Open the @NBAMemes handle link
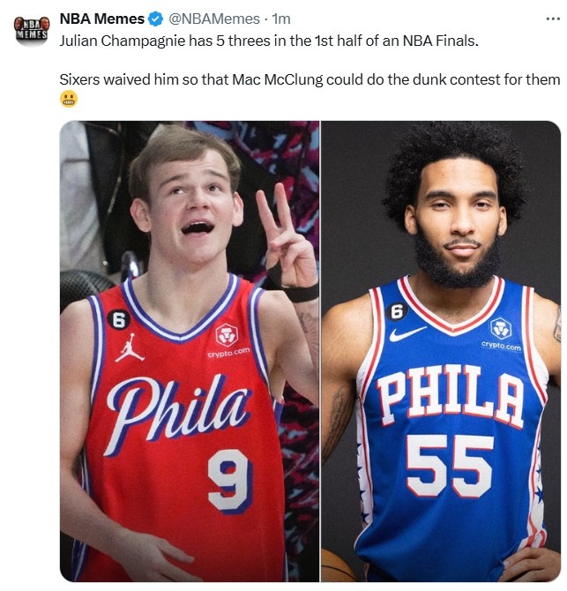567x591 pixels. pos(214,19)
